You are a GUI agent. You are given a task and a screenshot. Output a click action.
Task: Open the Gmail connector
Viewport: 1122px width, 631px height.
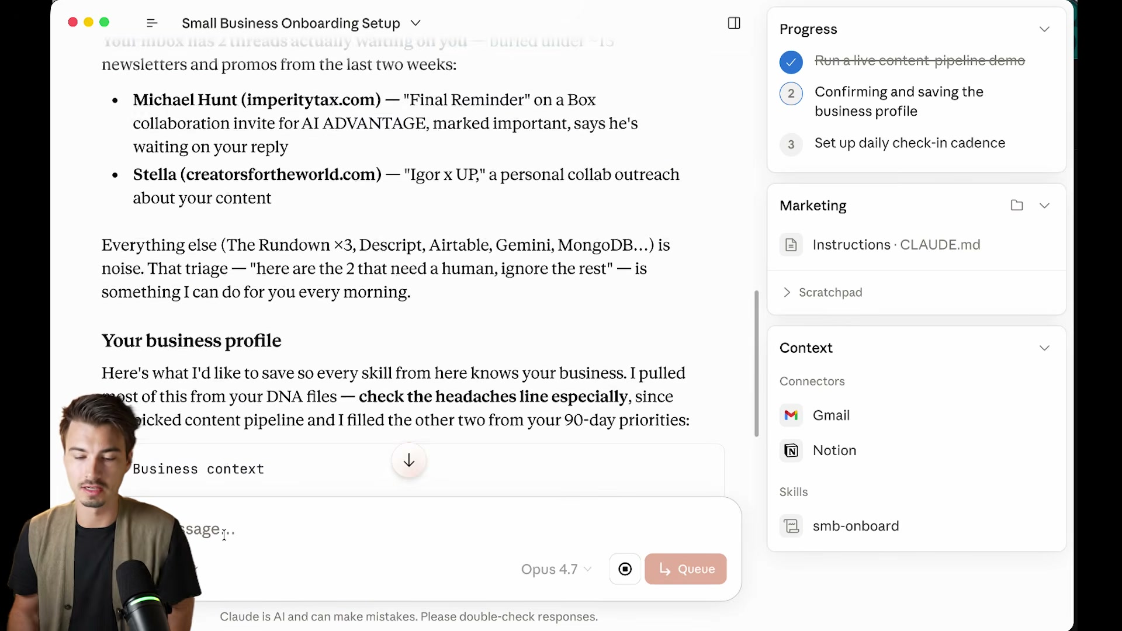[831, 415]
